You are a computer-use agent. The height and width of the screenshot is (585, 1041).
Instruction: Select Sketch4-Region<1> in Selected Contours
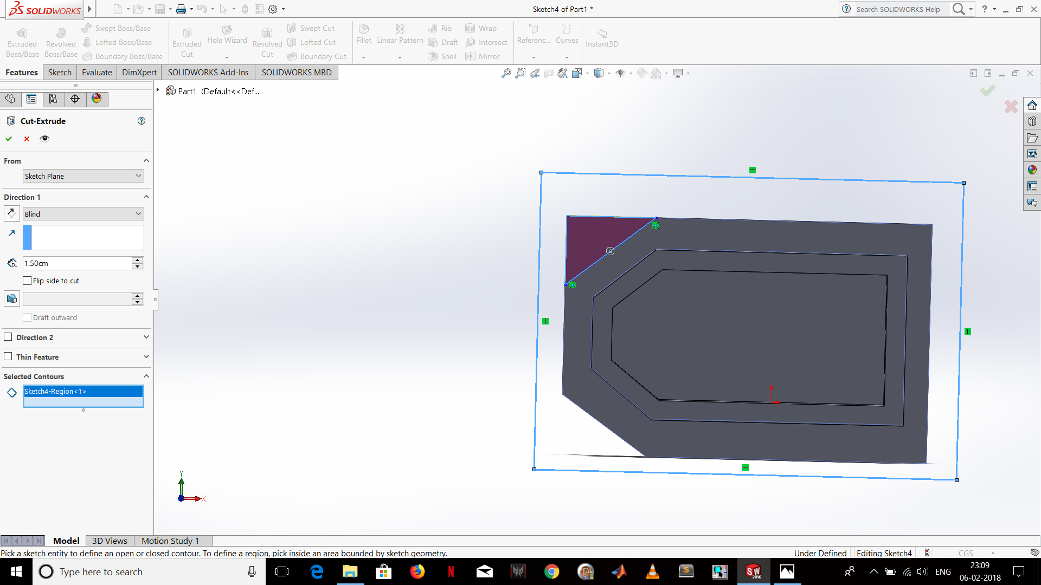point(83,391)
